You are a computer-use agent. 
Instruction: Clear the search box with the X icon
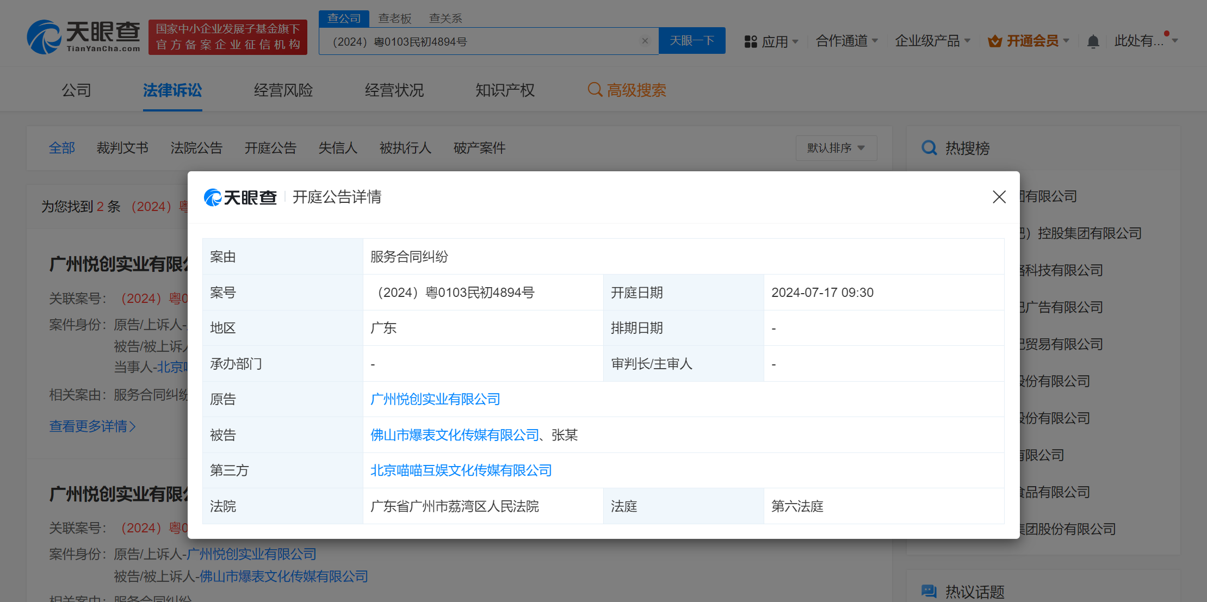[x=645, y=40]
